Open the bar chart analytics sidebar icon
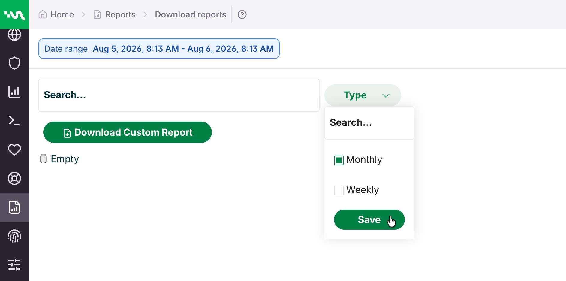This screenshot has width=566, height=281. coord(14,92)
